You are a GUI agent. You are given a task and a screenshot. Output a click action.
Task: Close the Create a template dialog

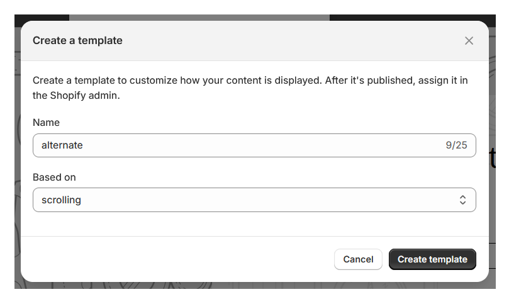click(x=469, y=41)
